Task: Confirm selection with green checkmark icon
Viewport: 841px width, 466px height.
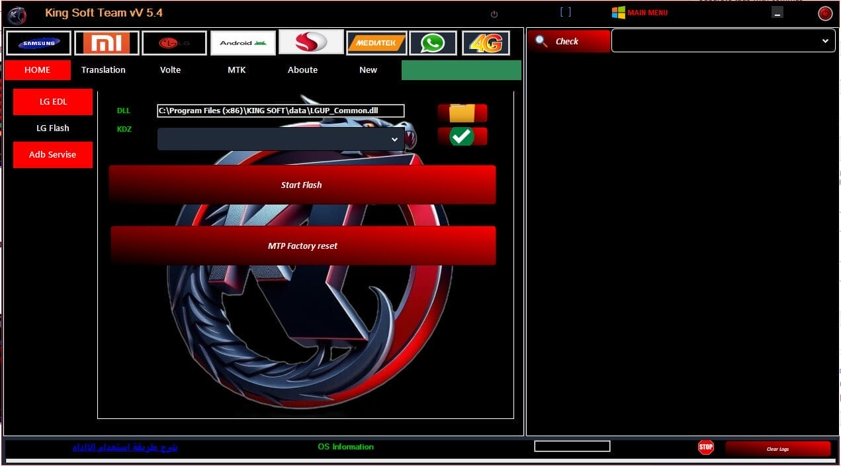Action: (463, 136)
